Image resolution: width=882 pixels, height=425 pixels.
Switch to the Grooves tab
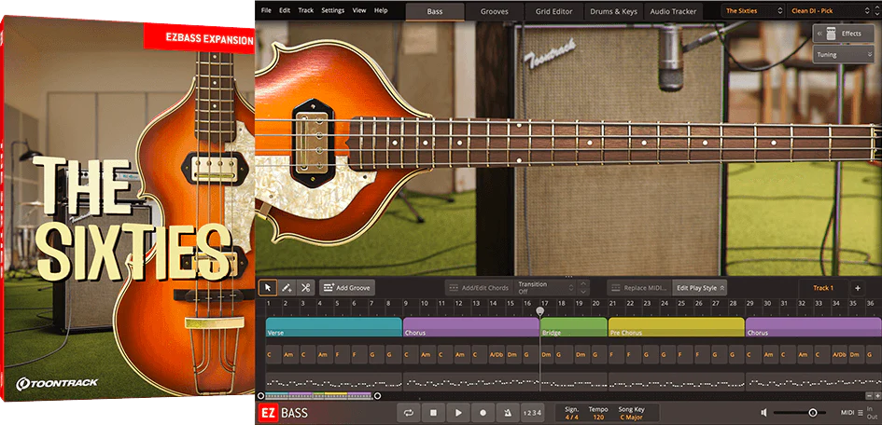click(x=495, y=11)
